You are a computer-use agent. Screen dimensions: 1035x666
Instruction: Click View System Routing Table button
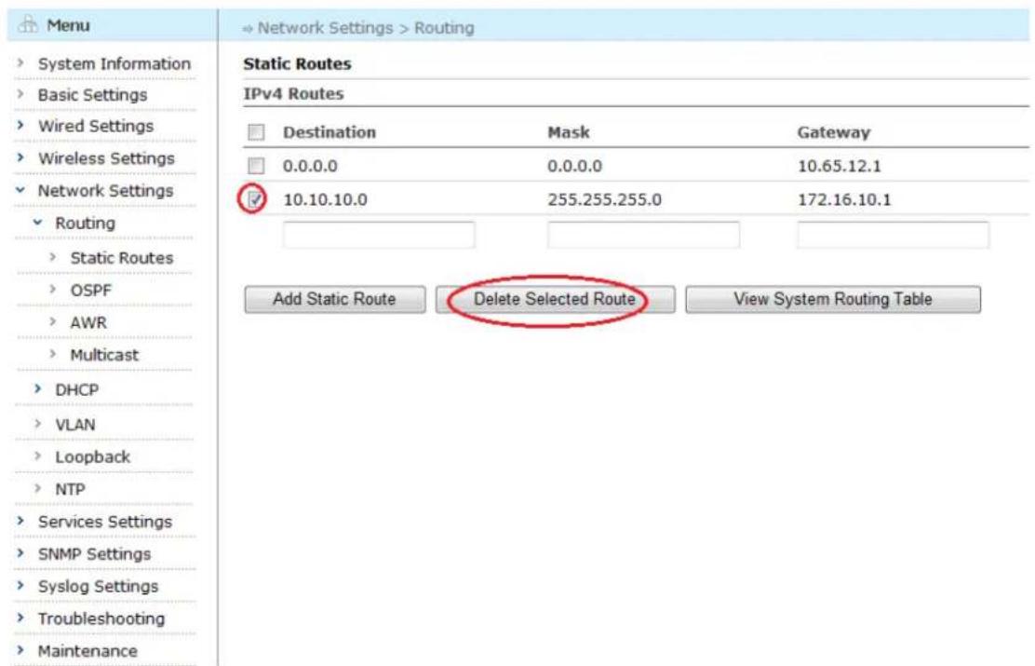[x=833, y=299]
